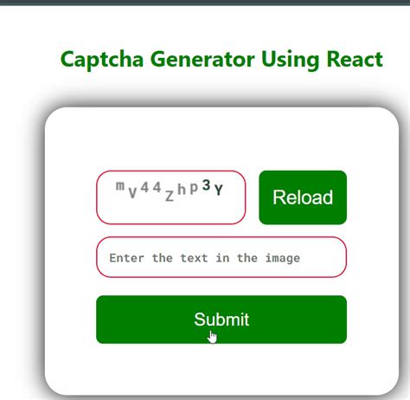Click the 'Captcha Generator Using React' heading
The image size is (410, 400).
pos(221,60)
